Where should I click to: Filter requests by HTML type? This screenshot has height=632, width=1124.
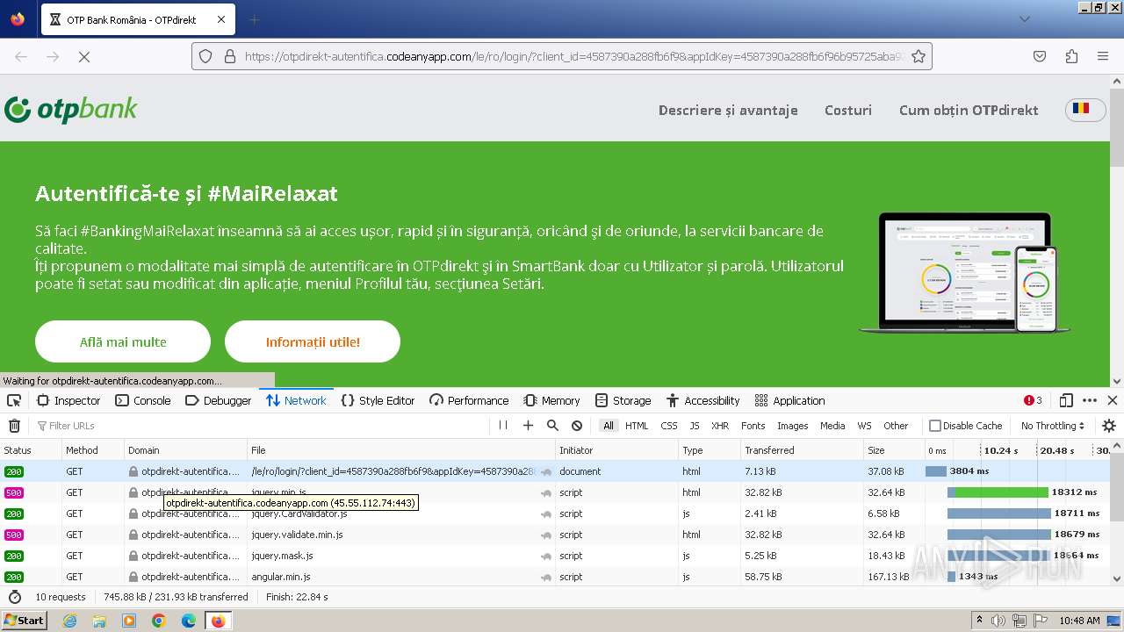(x=637, y=426)
